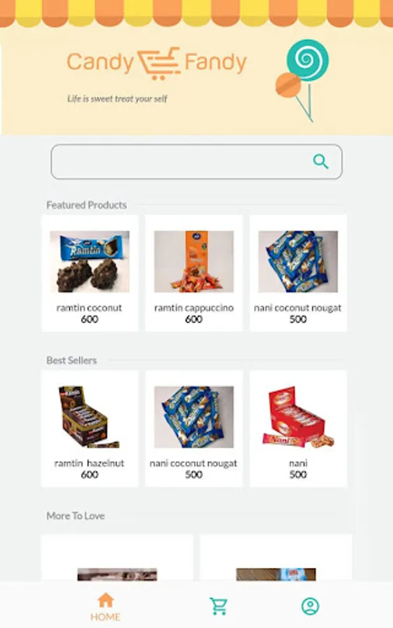Open the red nani box product image
Viewport: 393px width, 628px height.
[298, 417]
